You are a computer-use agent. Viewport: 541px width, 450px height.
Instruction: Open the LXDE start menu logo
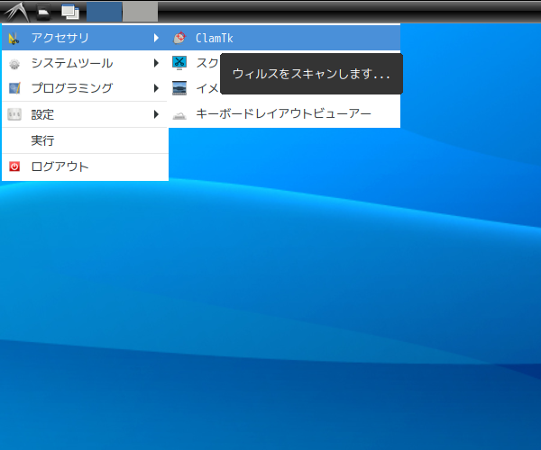click(16, 12)
